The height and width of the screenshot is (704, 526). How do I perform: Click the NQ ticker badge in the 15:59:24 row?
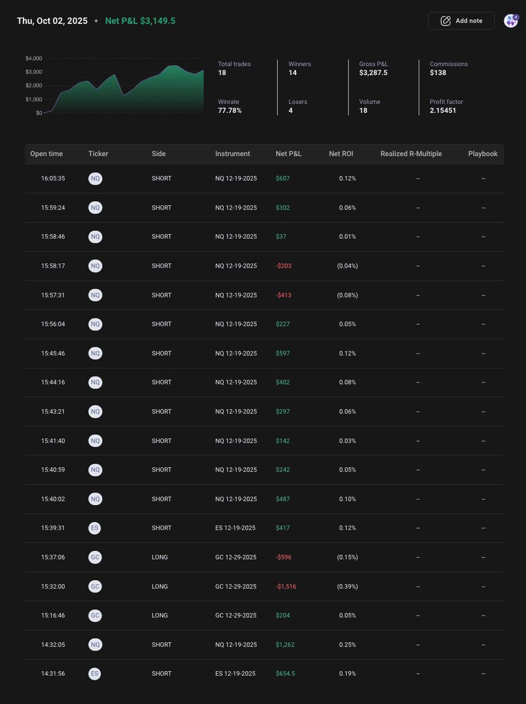click(x=96, y=208)
